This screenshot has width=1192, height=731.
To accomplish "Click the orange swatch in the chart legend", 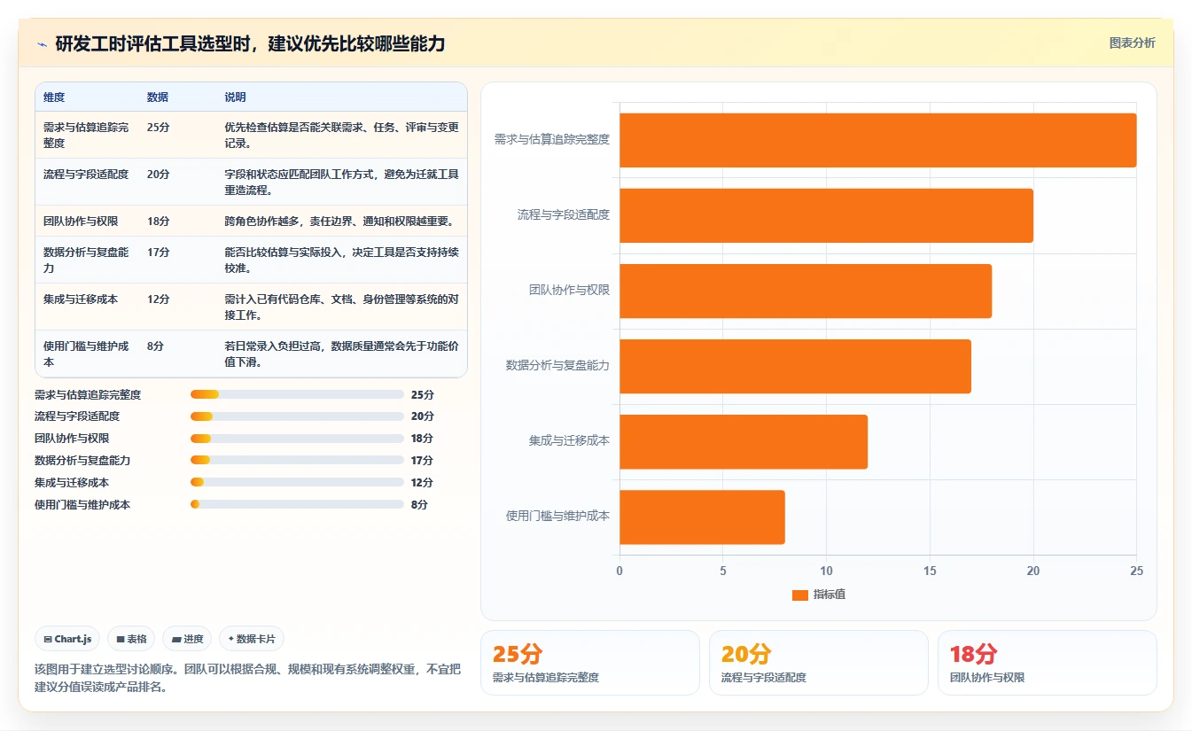I will [800, 595].
